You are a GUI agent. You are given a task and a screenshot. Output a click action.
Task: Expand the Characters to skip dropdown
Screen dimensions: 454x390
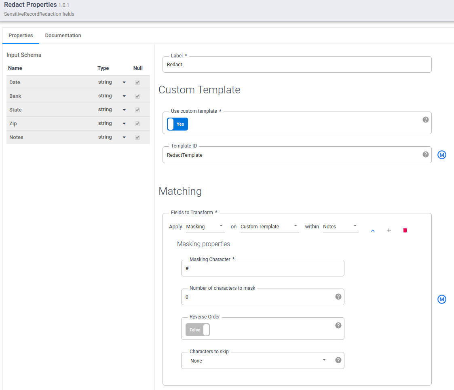coord(259,360)
